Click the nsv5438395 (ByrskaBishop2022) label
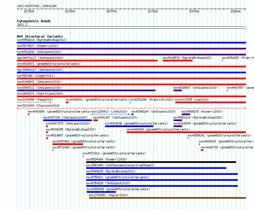The image size is (254, 209). point(71,129)
